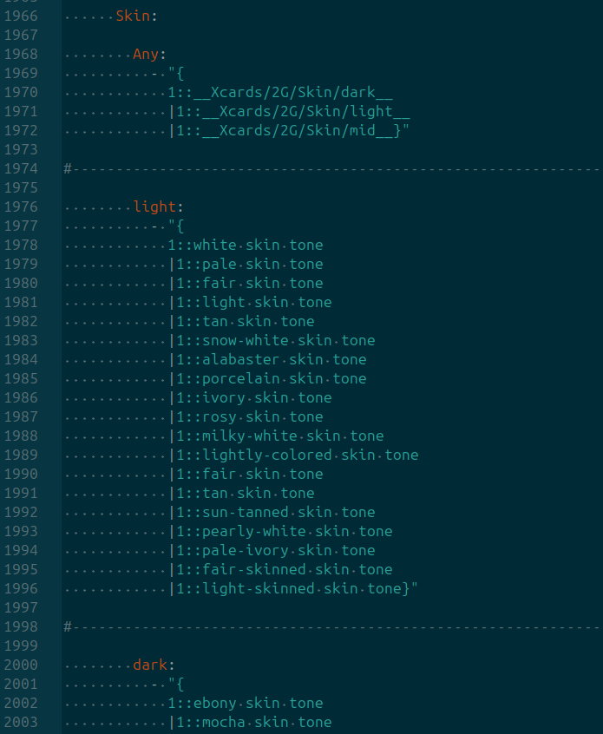Viewport: 603px width, 734px height.
Task: Click the Xcards/2G/Skin/mid entry
Action: [x=293, y=131]
